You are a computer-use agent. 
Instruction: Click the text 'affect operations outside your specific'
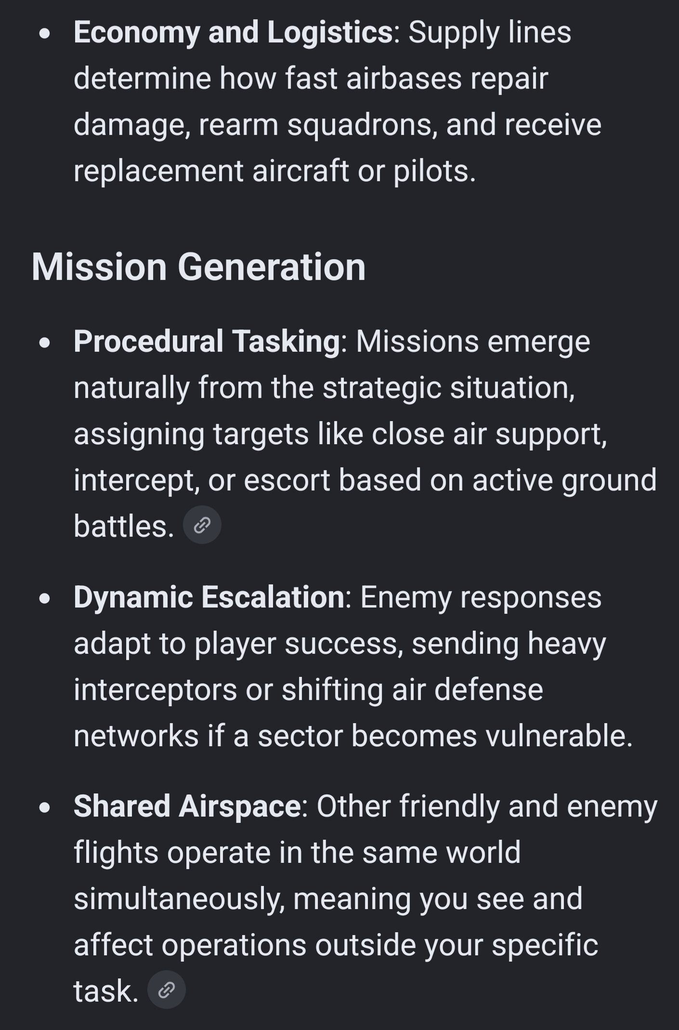coord(336,945)
